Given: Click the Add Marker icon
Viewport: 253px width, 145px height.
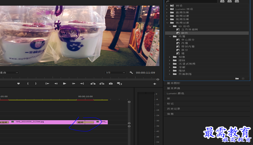Looking at the screenshot, I should pyautogui.click(x=18, y=83).
